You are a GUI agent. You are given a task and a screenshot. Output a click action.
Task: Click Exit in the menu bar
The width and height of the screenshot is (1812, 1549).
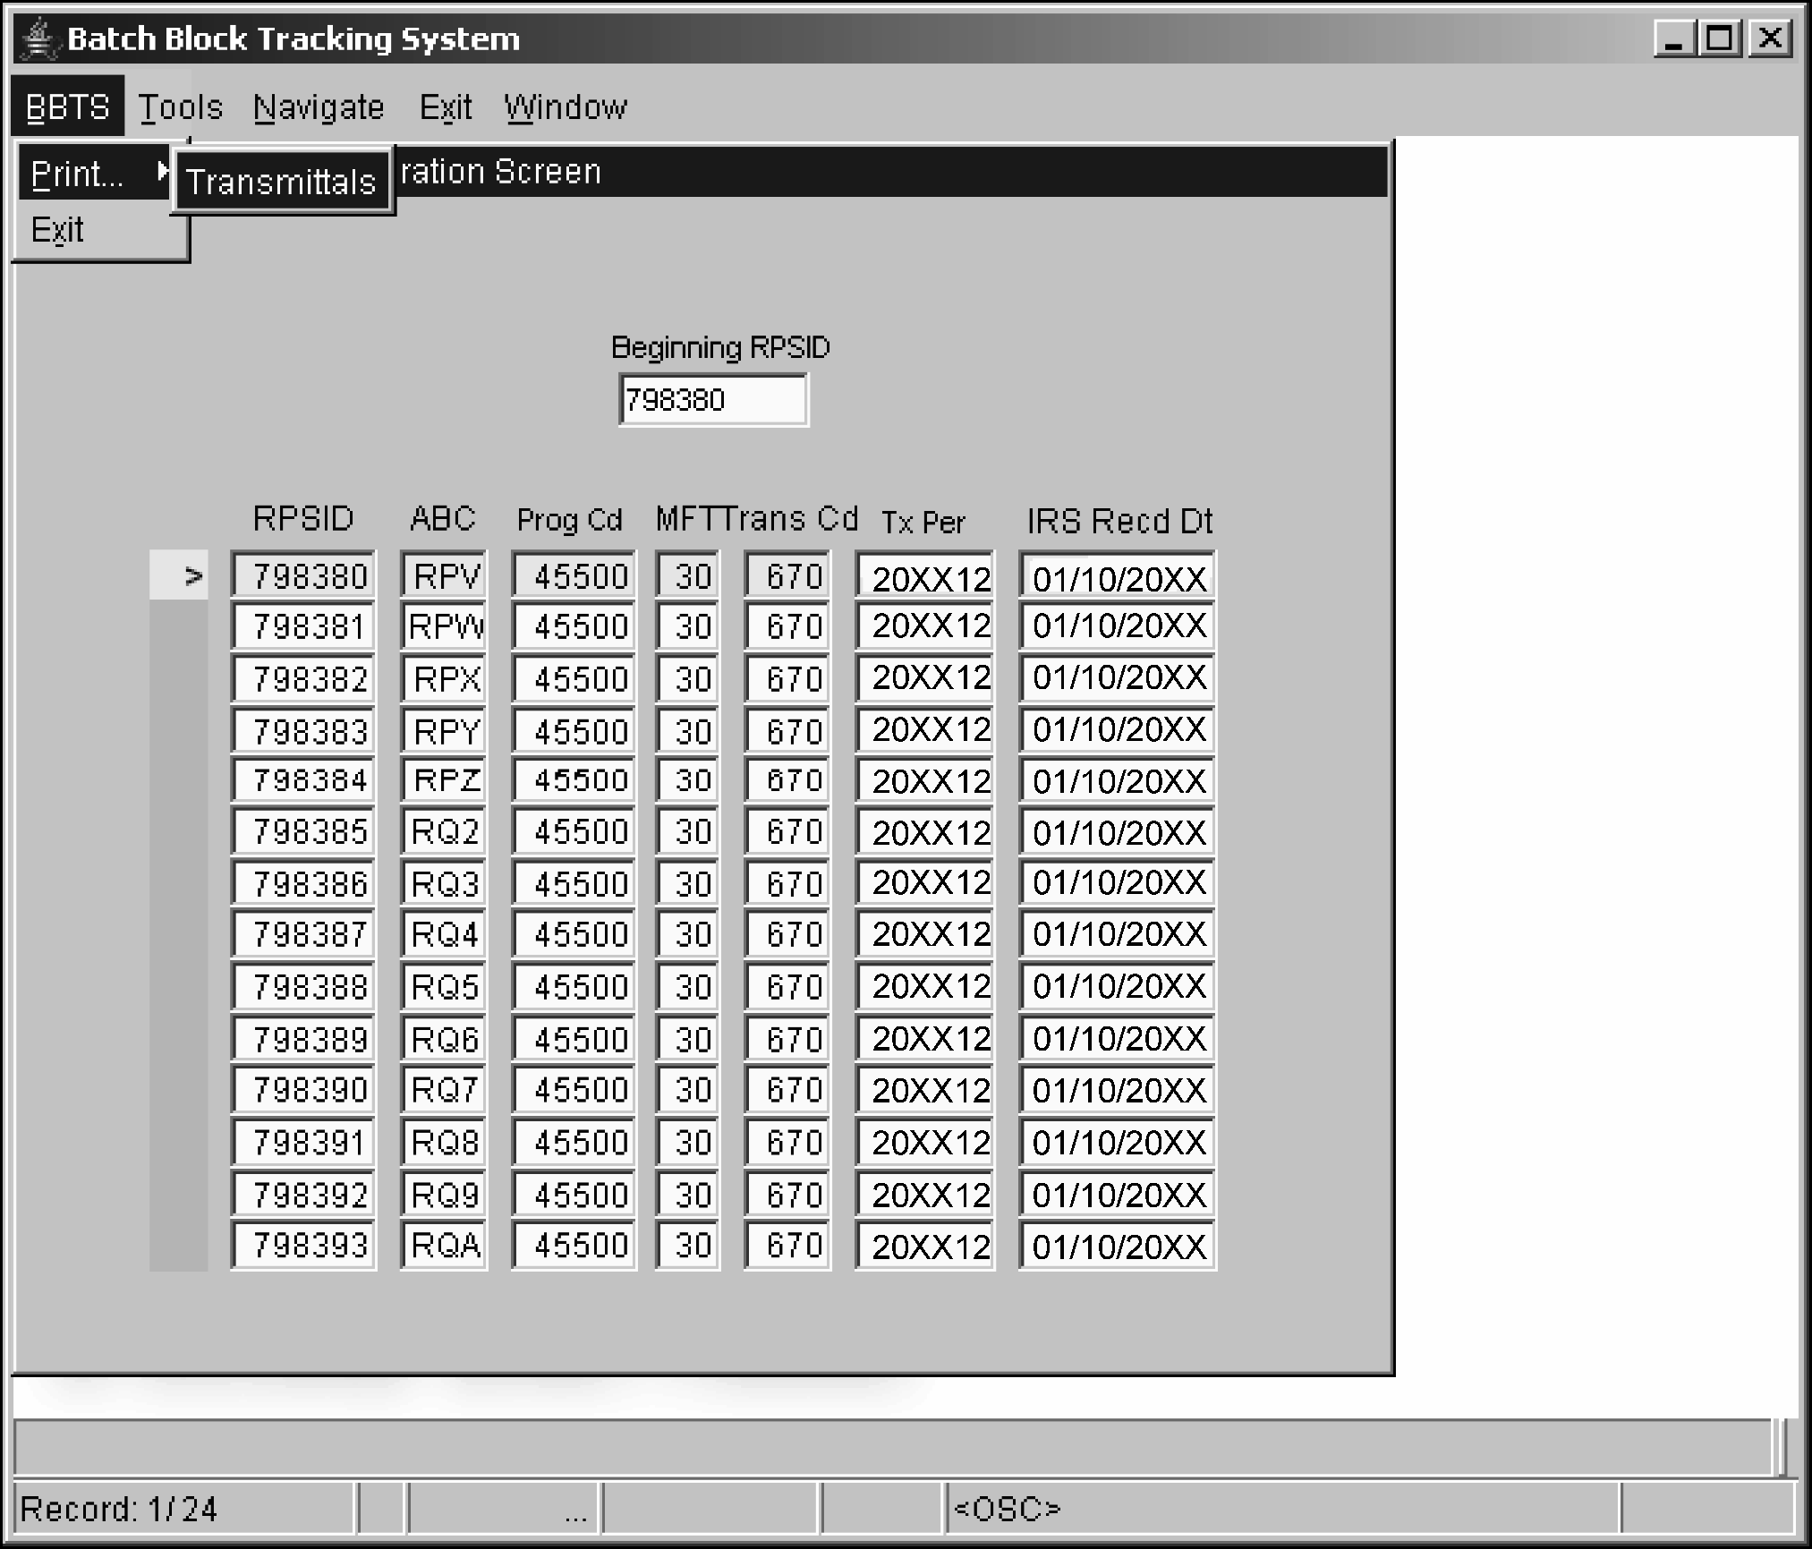(445, 107)
